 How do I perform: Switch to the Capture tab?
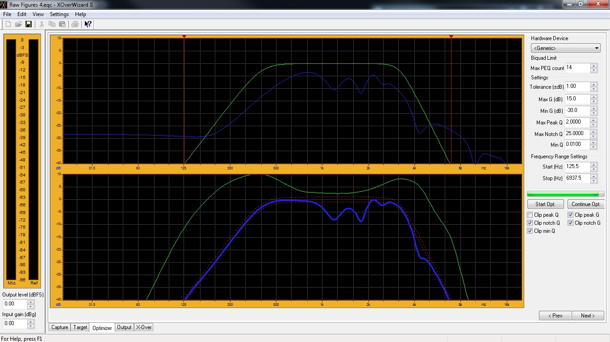click(59, 327)
